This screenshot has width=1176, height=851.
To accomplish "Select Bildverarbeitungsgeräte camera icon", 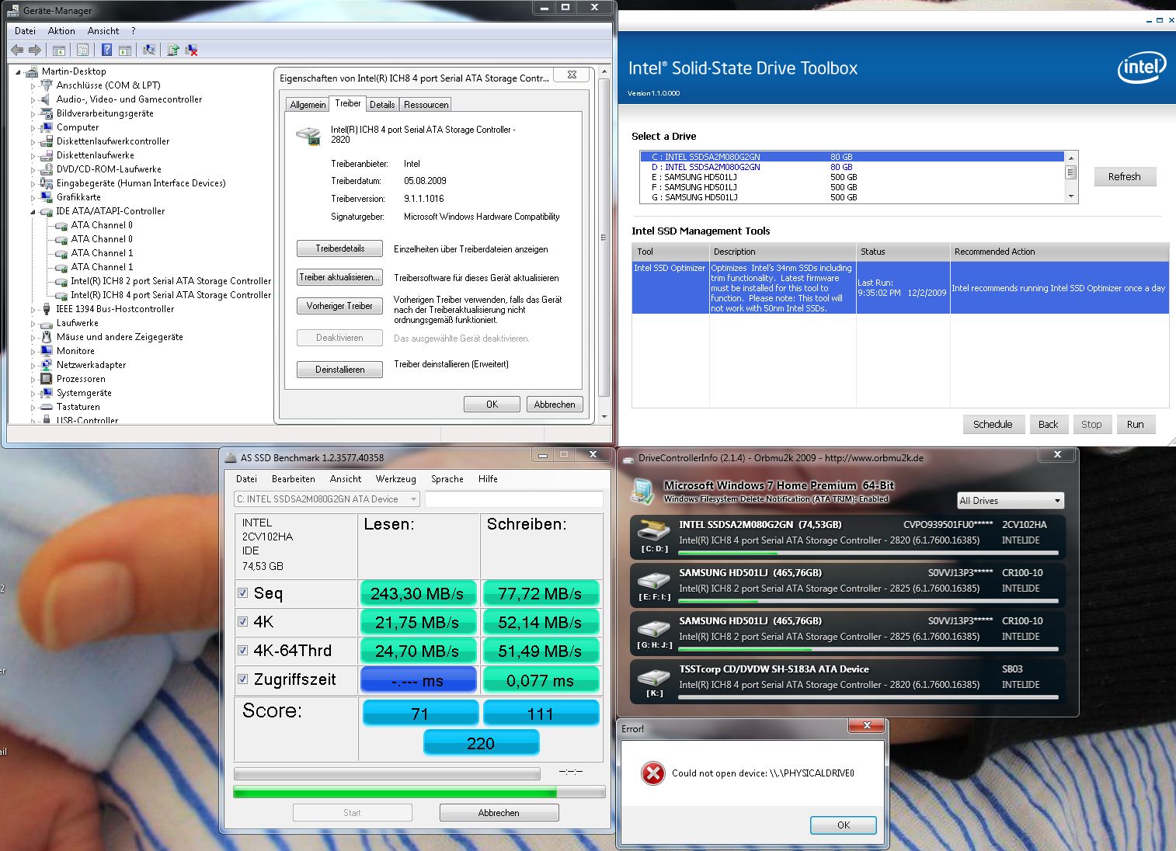I will tap(47, 113).
